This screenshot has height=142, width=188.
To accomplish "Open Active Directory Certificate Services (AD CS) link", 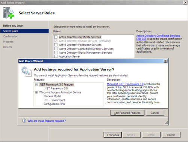I will [158, 37].
